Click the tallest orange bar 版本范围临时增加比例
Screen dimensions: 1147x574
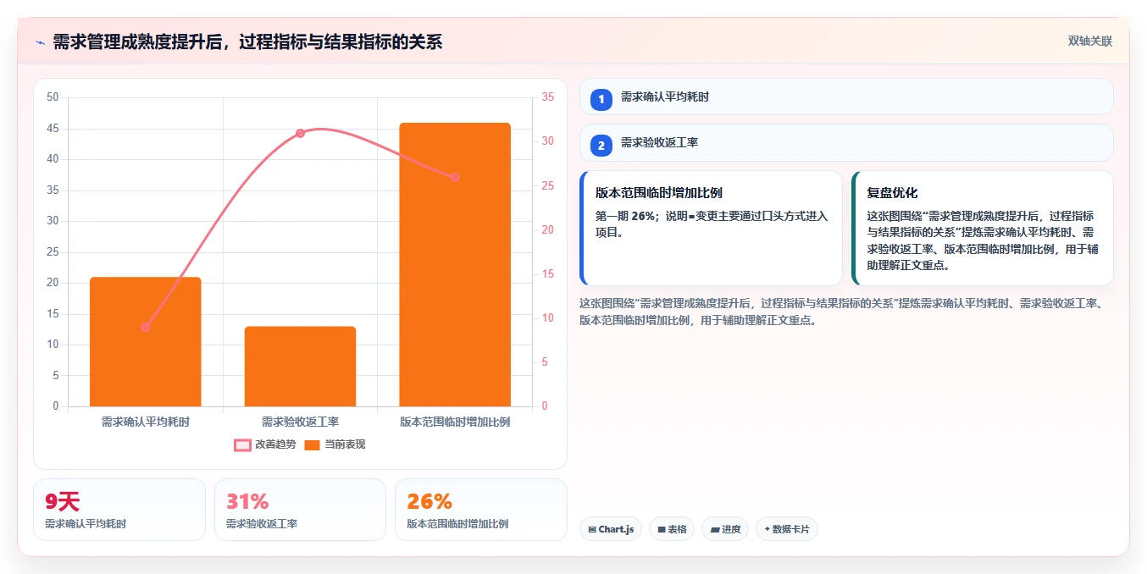click(455, 264)
